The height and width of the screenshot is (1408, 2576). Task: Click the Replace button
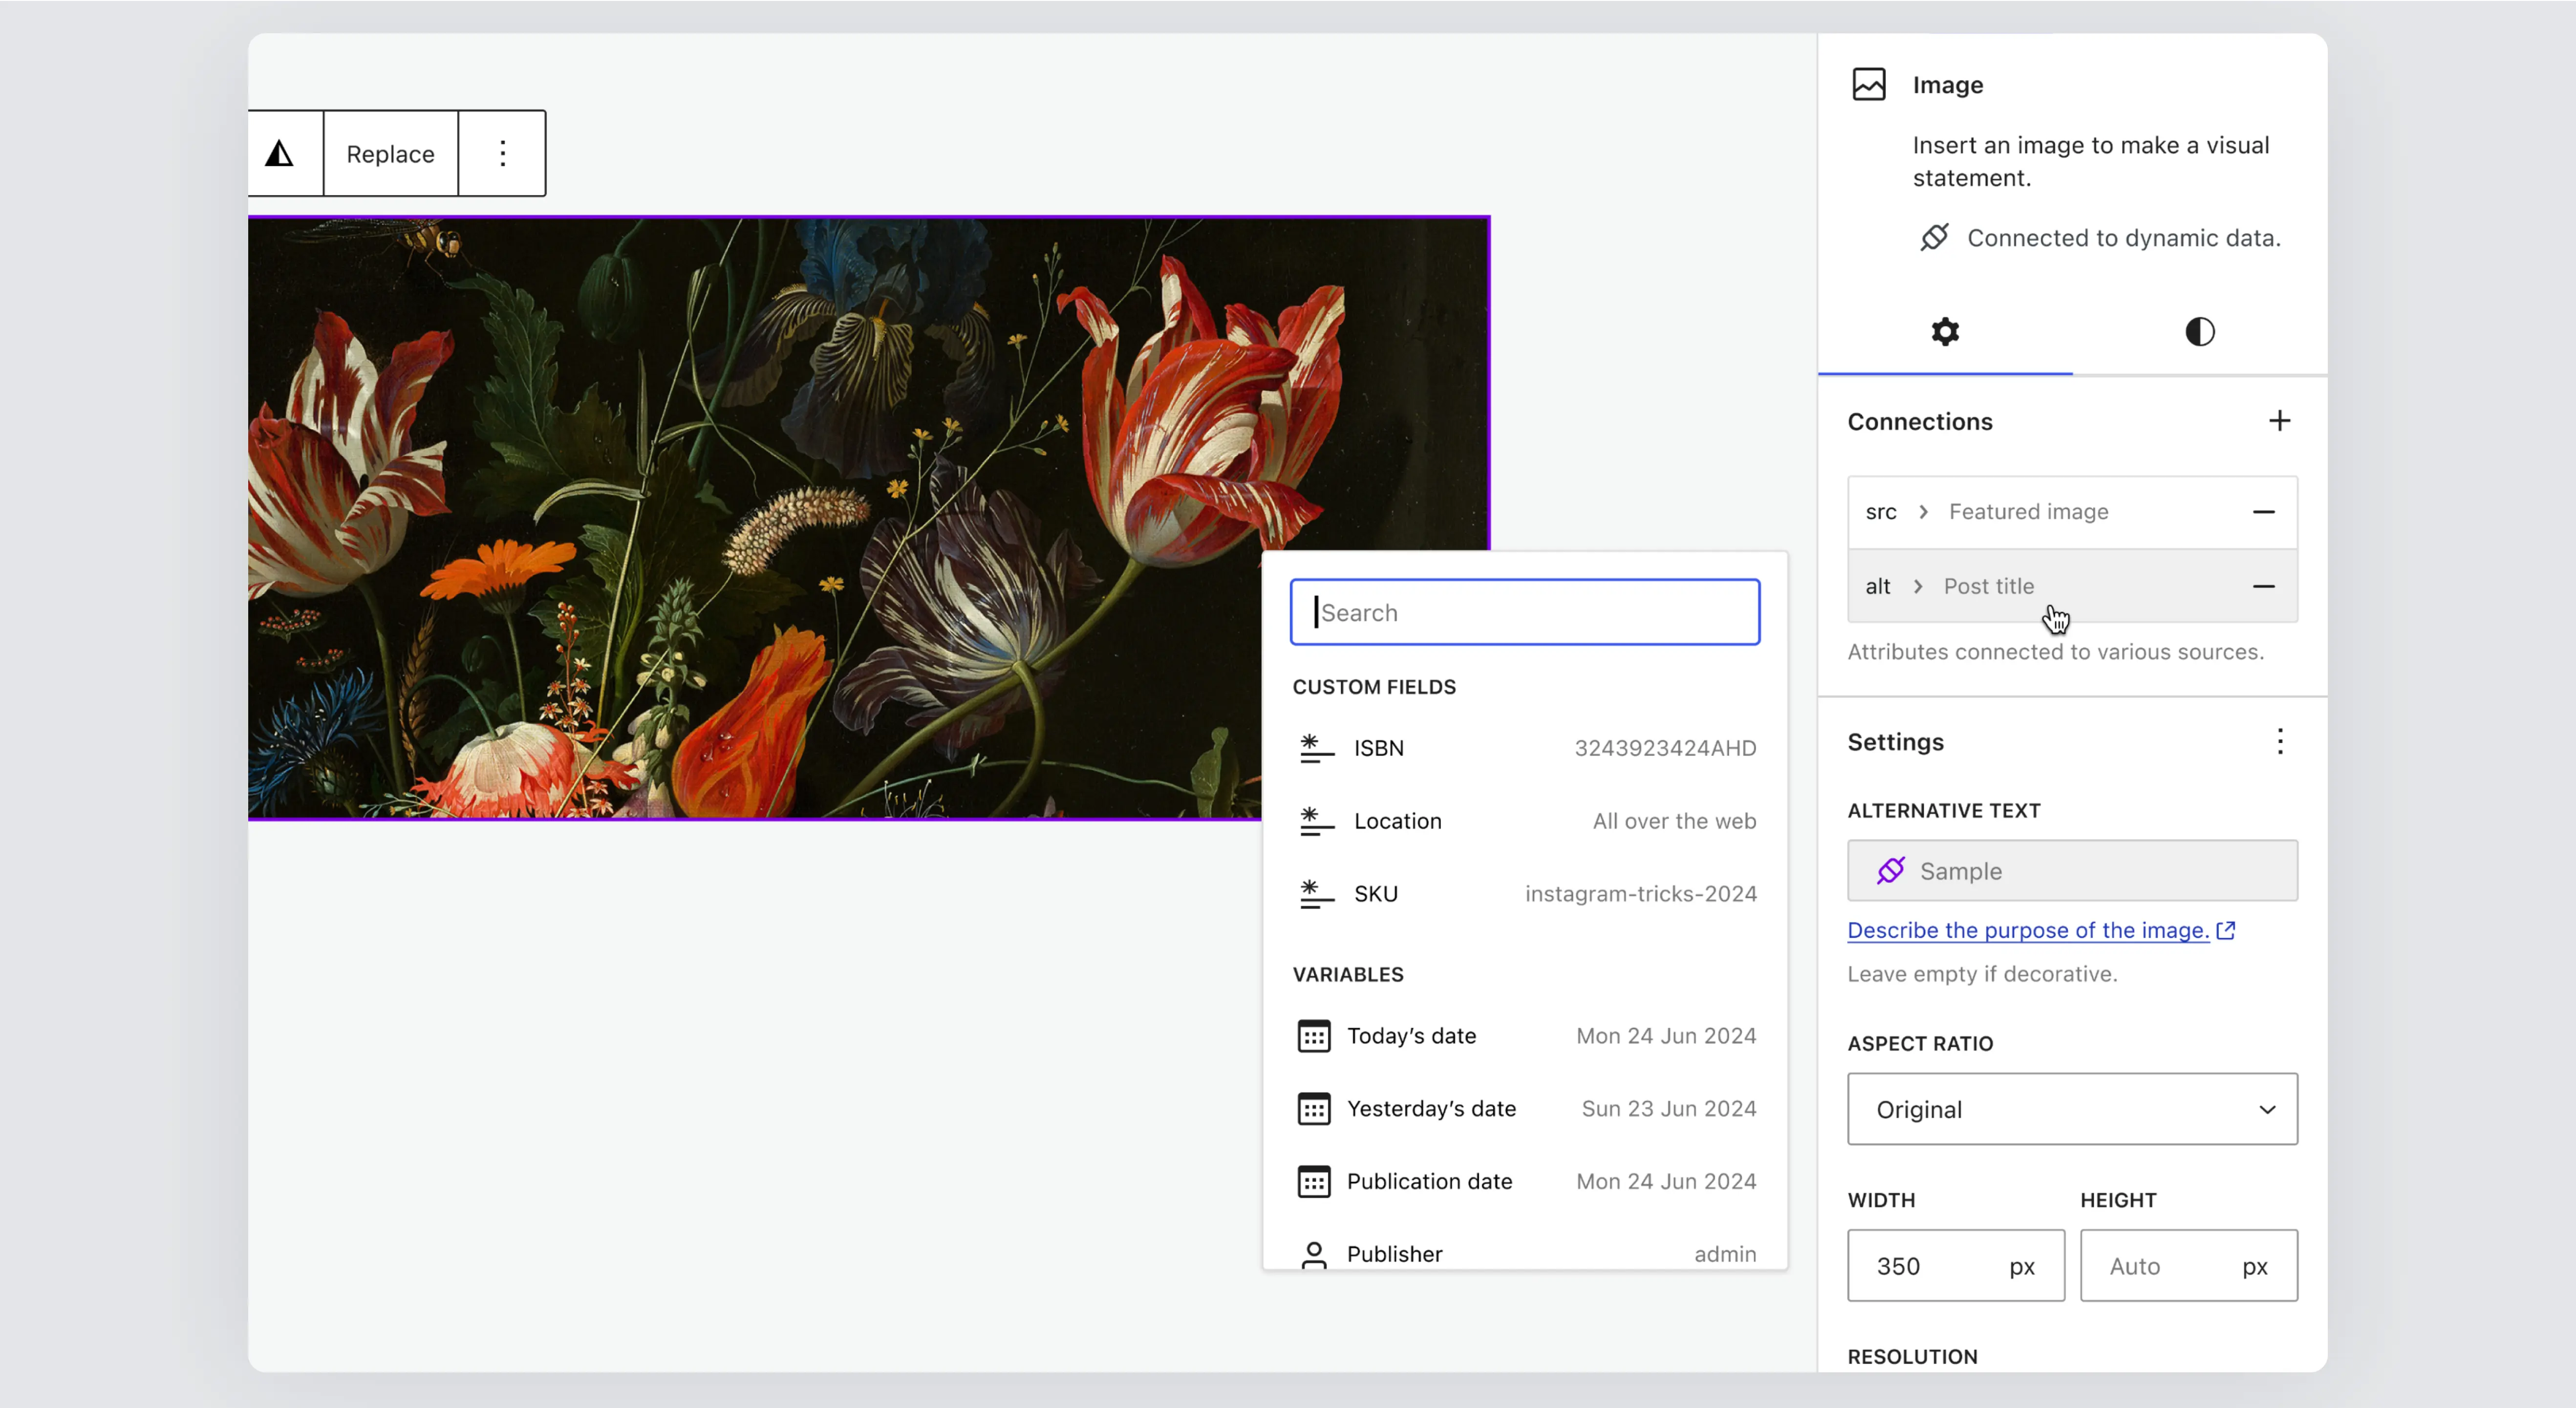pos(390,154)
